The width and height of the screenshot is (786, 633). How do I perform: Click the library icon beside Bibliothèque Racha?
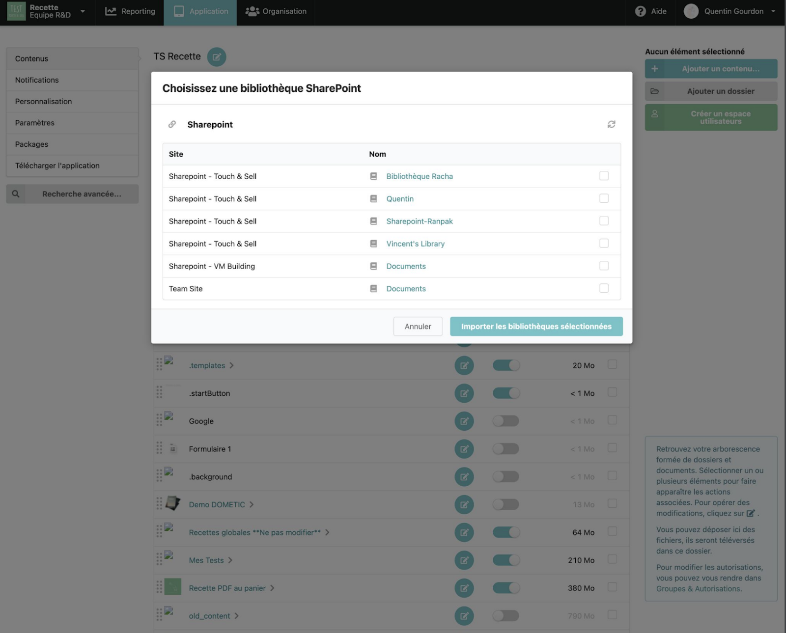click(373, 176)
